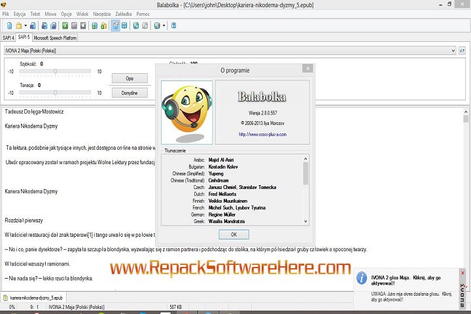Open the Edycja menu

click(20, 14)
